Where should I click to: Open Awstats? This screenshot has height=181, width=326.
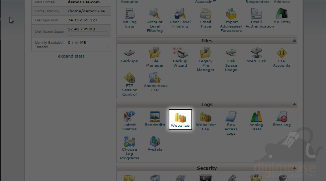click(155, 144)
